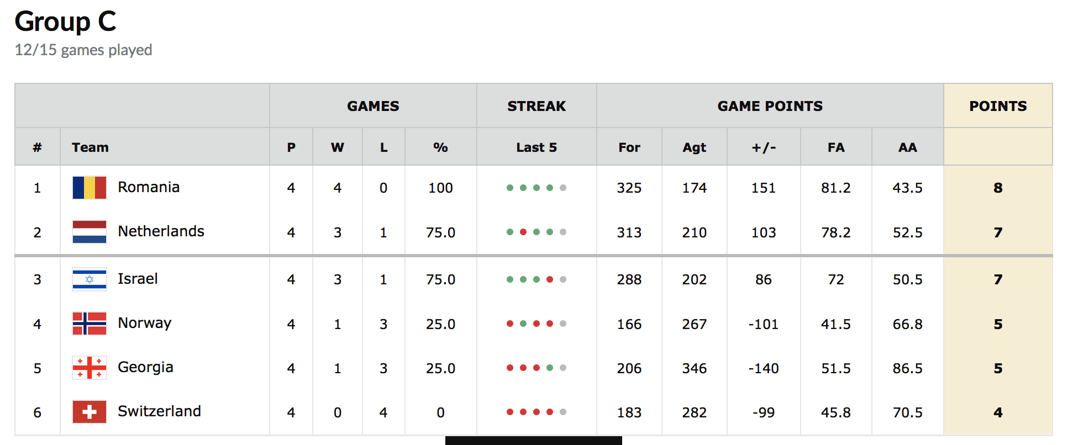Viewport: 1073px width, 445px height.
Task: Click the AA column header
Action: (907, 147)
